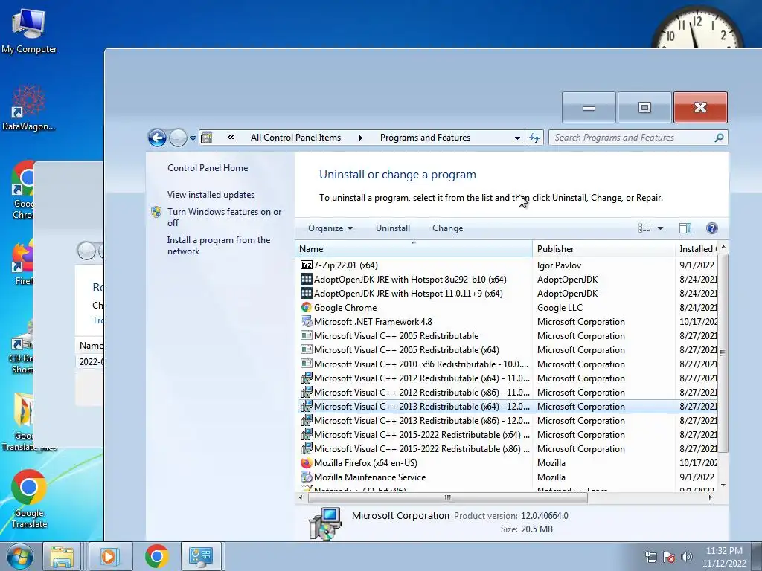
Task: Open address bar history dropdown
Action: [518, 138]
